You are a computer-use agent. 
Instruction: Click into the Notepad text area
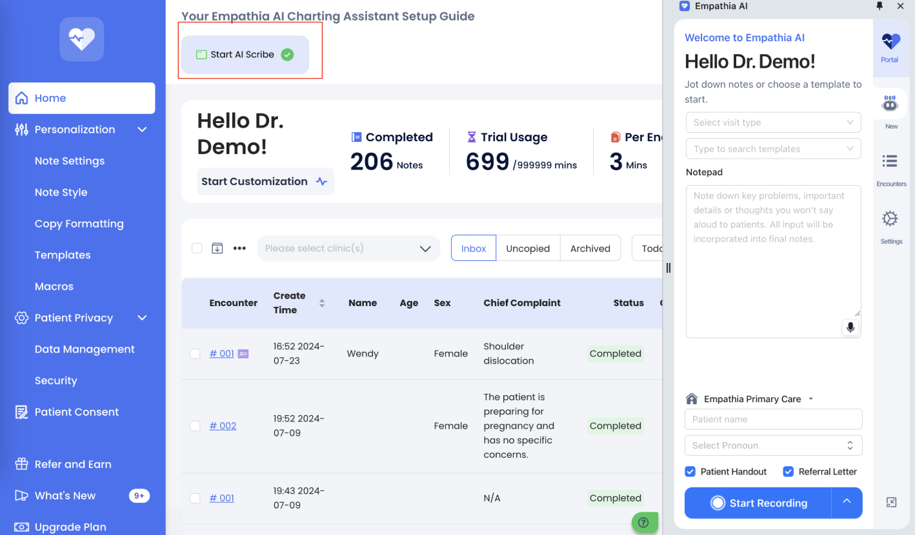tap(773, 261)
